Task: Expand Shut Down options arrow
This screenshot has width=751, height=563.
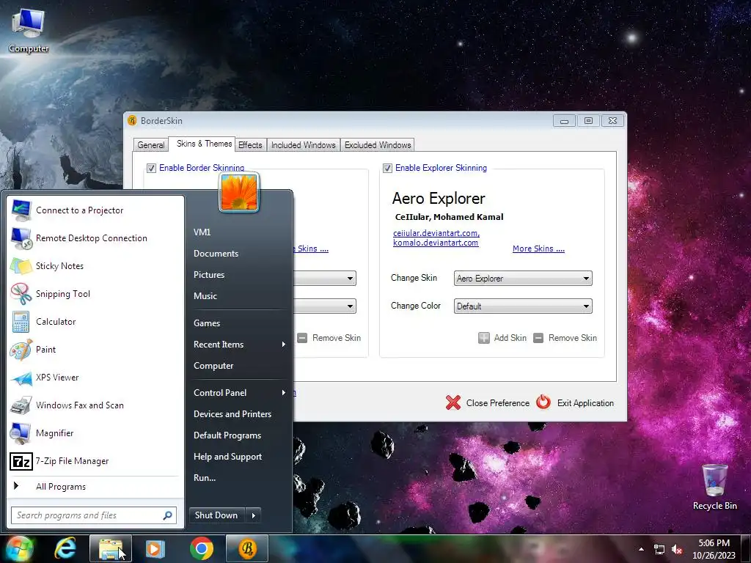Action: (x=253, y=515)
